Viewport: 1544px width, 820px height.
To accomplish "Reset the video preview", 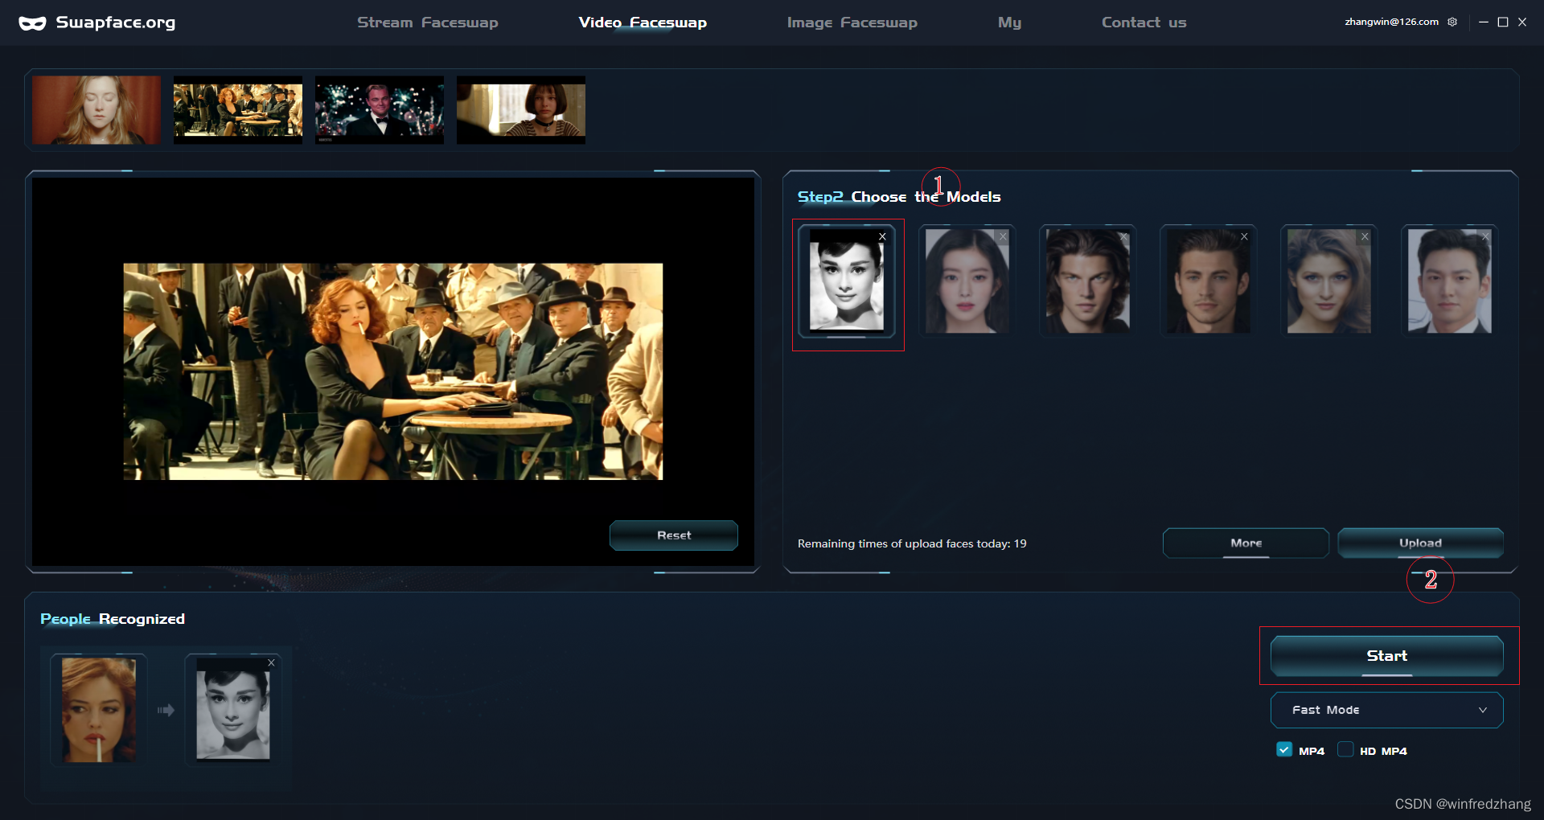I will [x=674, y=535].
